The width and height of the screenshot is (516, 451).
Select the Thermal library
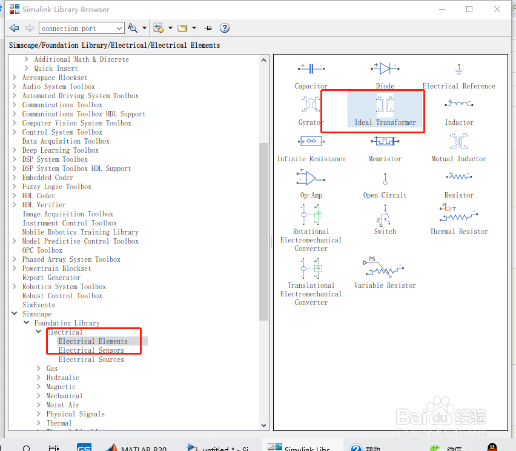59,423
